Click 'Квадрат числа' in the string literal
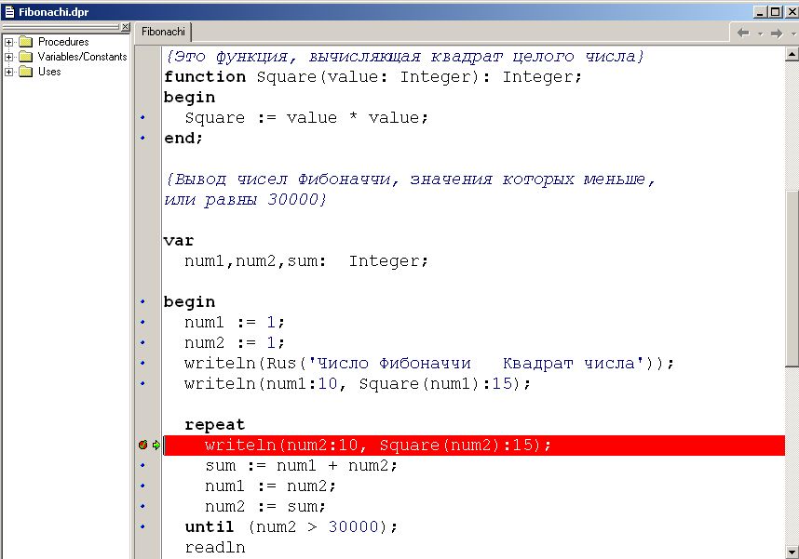The width and height of the screenshot is (799, 559). [569, 364]
